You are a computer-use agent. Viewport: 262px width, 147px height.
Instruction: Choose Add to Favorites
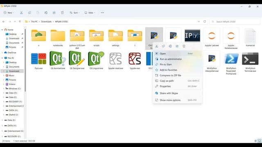(177, 70)
